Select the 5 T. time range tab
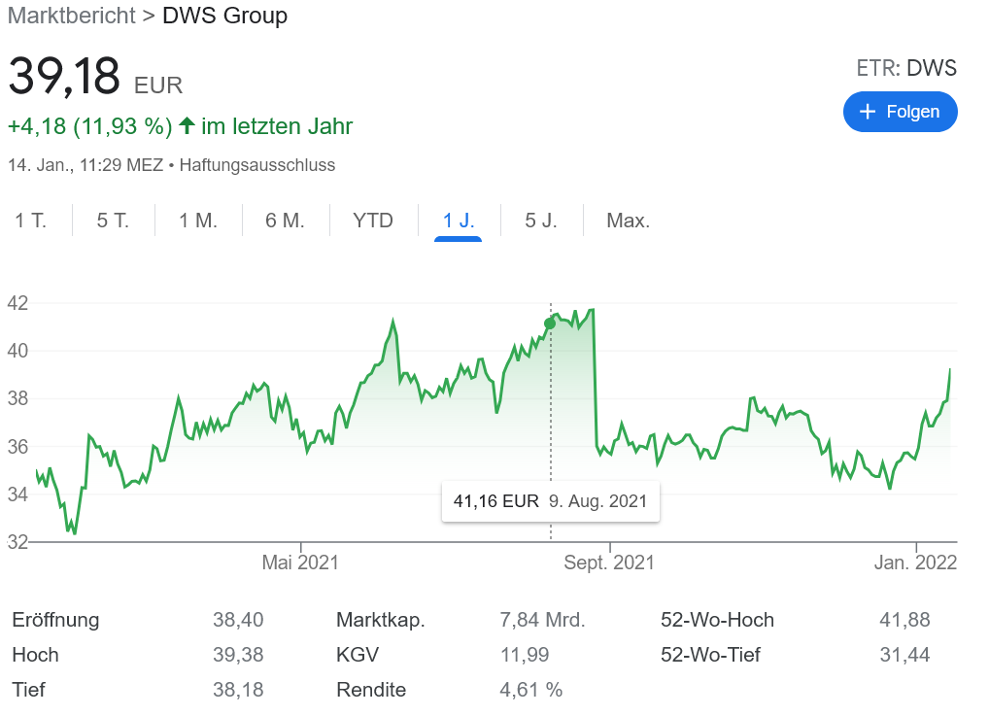This screenshot has width=989, height=716. [113, 221]
